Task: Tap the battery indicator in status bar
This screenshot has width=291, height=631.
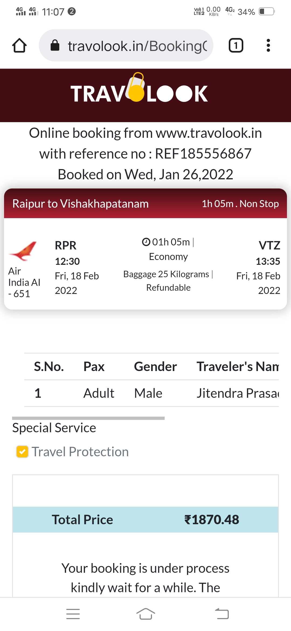Action: tap(266, 12)
